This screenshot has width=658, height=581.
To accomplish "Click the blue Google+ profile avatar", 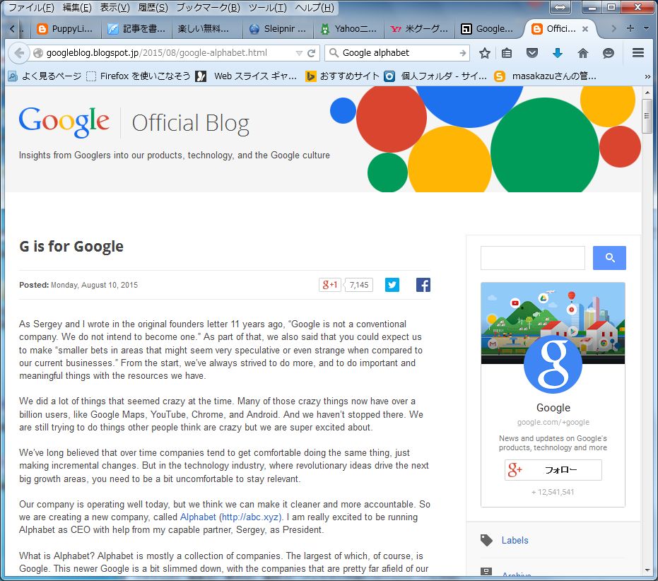I will pos(553,364).
